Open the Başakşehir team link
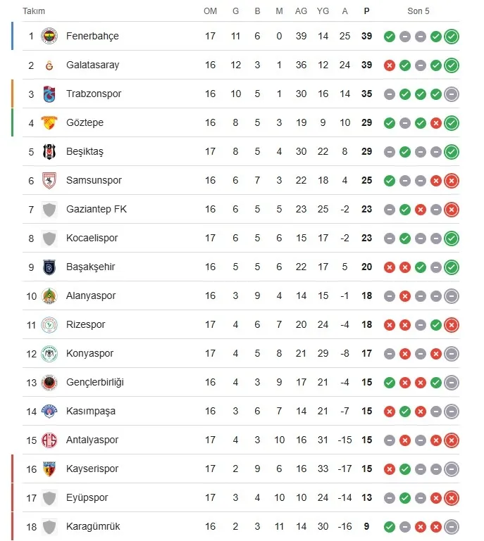Viewport: 484px width, 541px height. (90, 267)
